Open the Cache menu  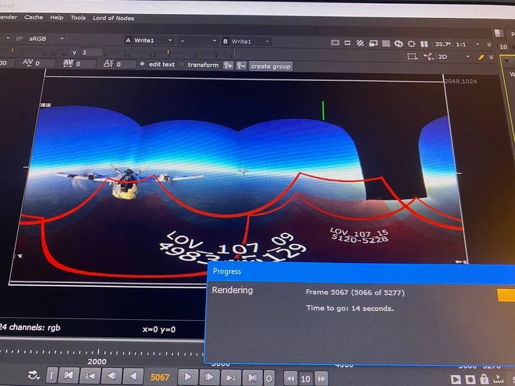coord(33,17)
